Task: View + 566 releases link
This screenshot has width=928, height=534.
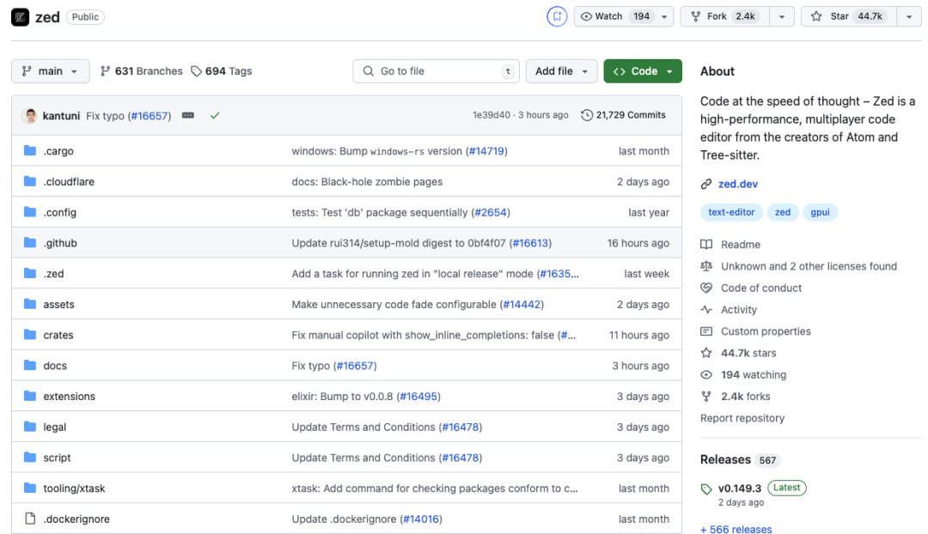Action: (736, 528)
